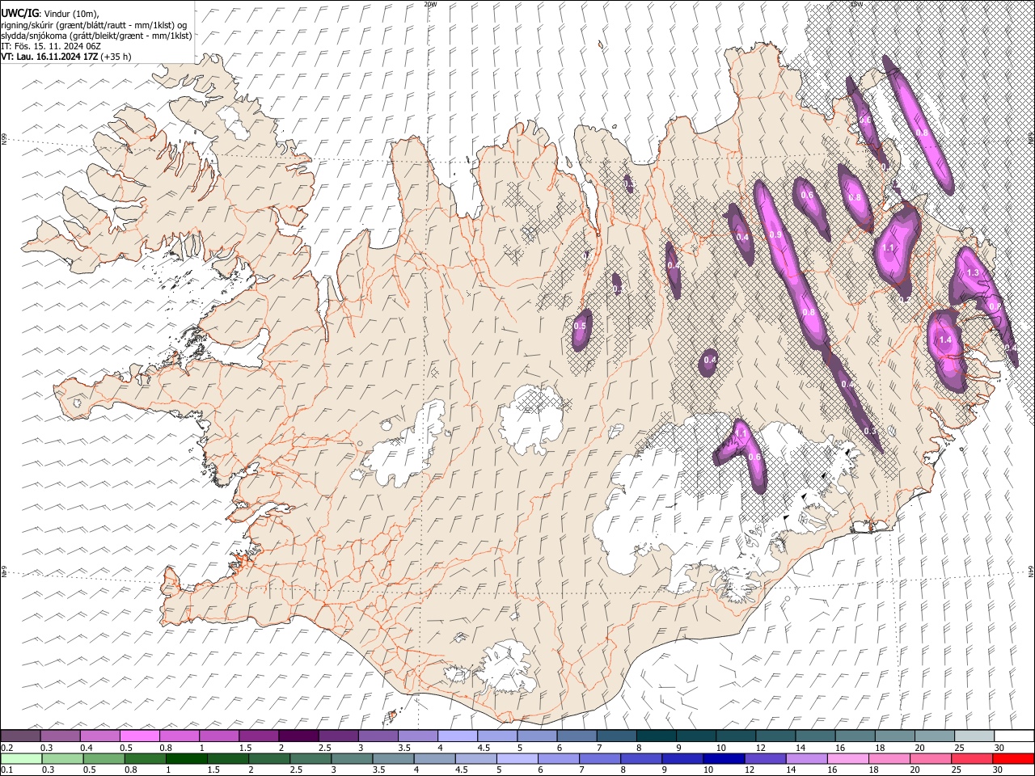Select the lower legend blue swatch starting at 8
This screenshot has height=776, width=1035.
coord(642,758)
